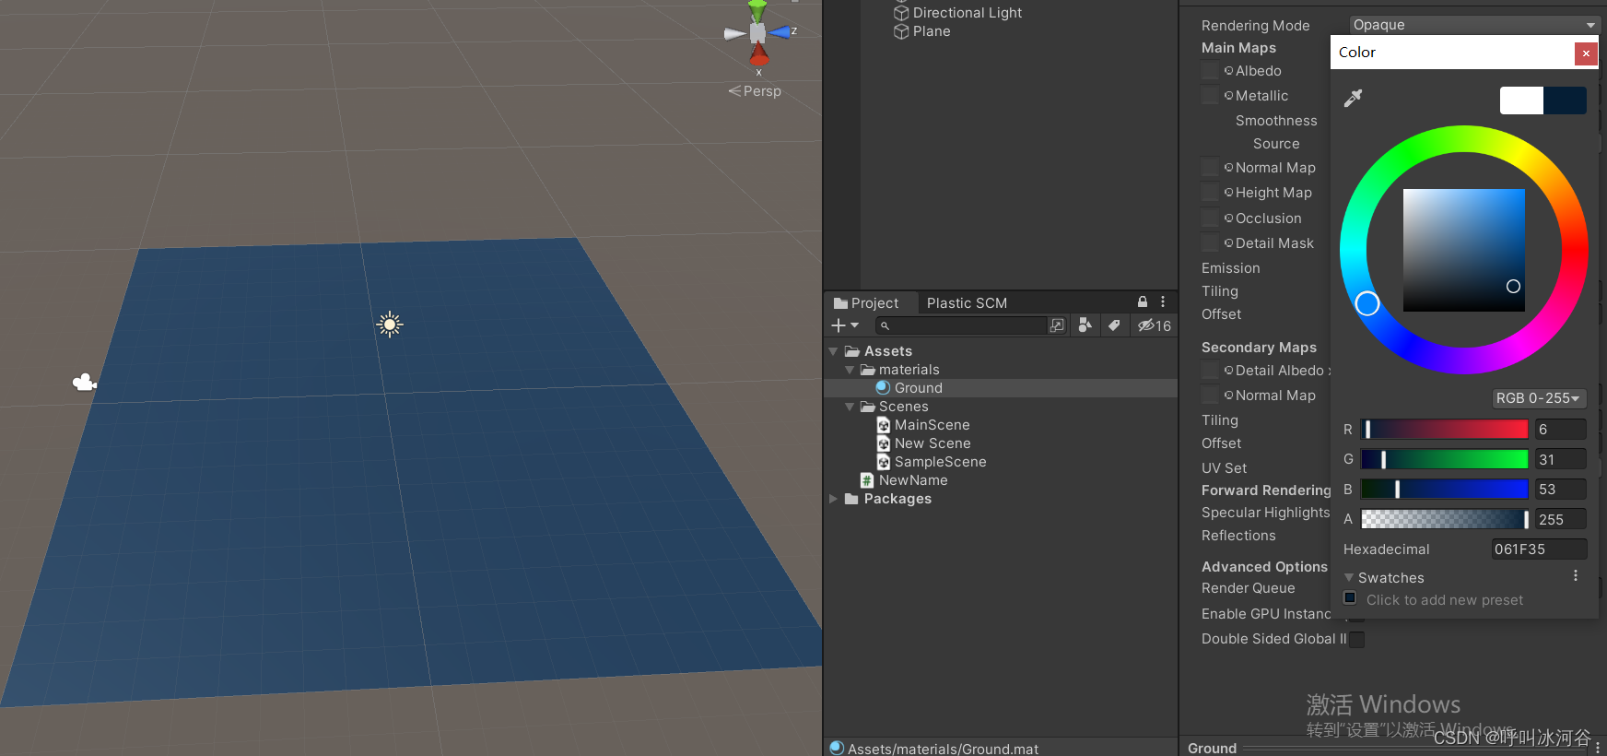Click the Plane cube icon in Hierarchy

coord(901,31)
